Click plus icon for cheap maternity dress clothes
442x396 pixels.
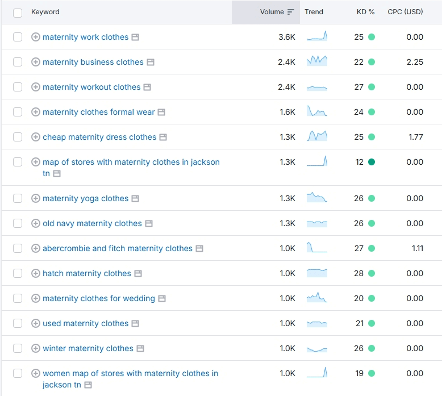(x=35, y=137)
